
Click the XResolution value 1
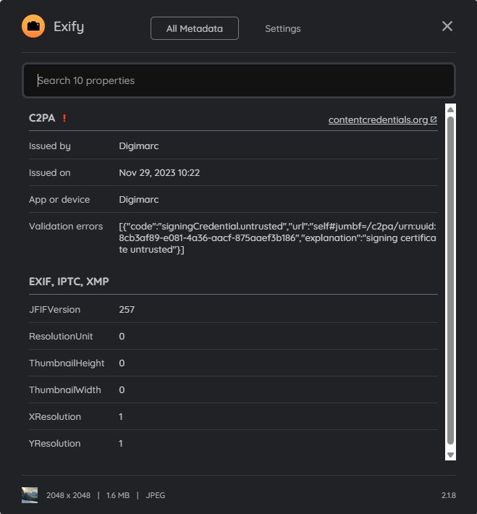point(121,417)
